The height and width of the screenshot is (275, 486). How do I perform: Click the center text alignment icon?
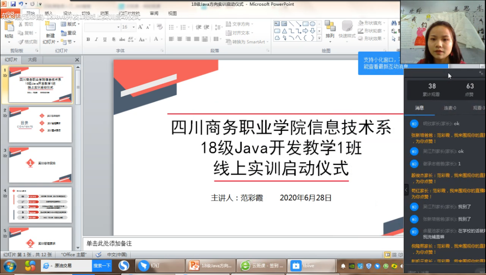point(179,39)
